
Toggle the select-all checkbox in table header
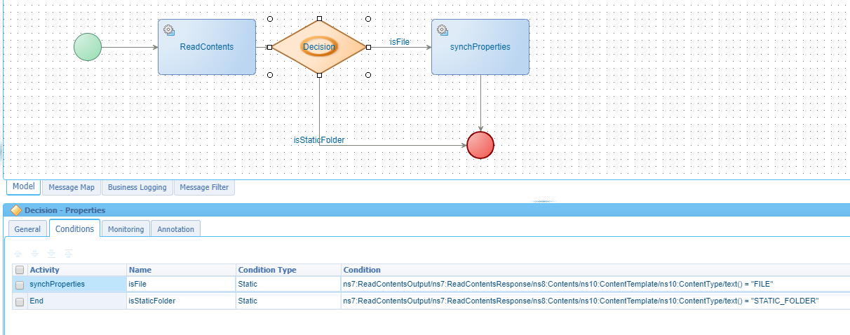[20, 270]
